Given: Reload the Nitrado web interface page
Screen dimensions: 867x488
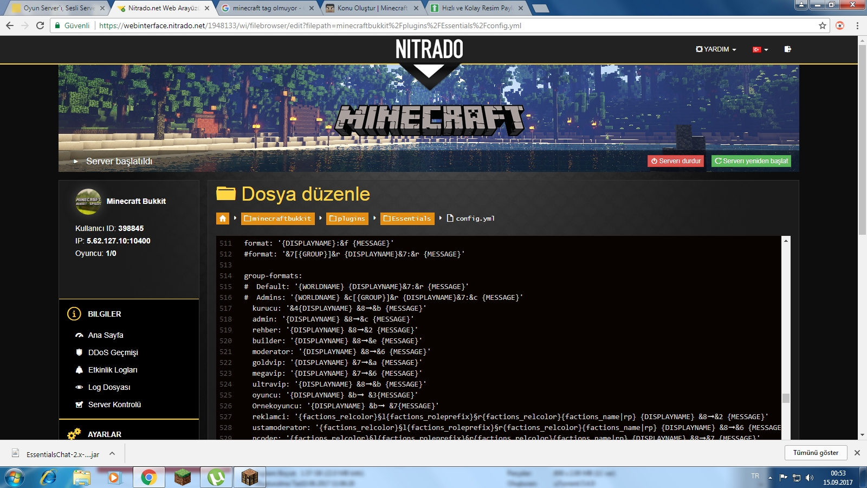Looking at the screenshot, I should coord(40,25).
